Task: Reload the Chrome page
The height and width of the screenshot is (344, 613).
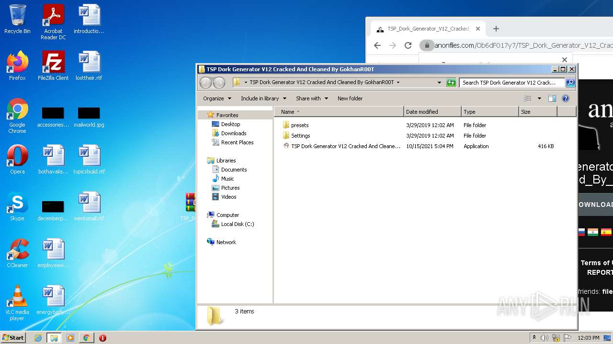Action: [408, 45]
